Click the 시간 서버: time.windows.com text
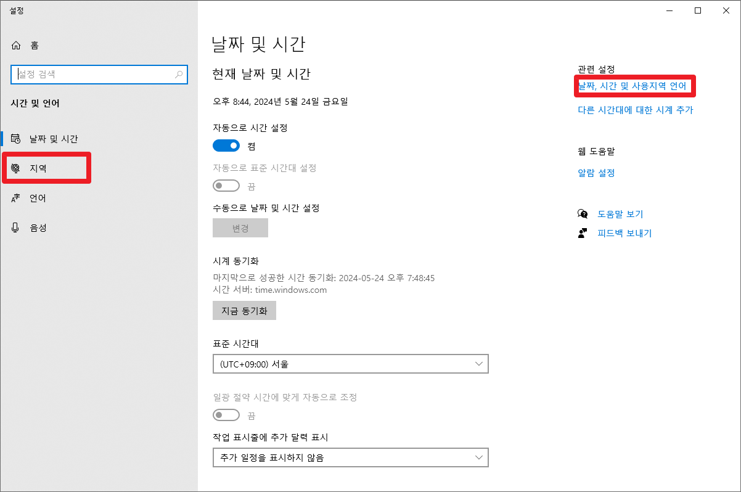 tap(270, 290)
